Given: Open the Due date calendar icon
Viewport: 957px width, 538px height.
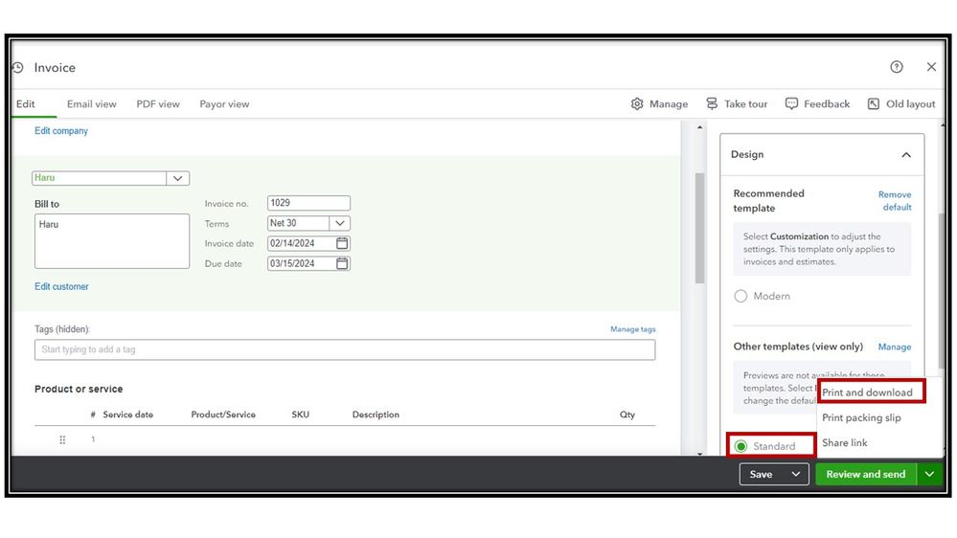Looking at the screenshot, I should coord(342,263).
